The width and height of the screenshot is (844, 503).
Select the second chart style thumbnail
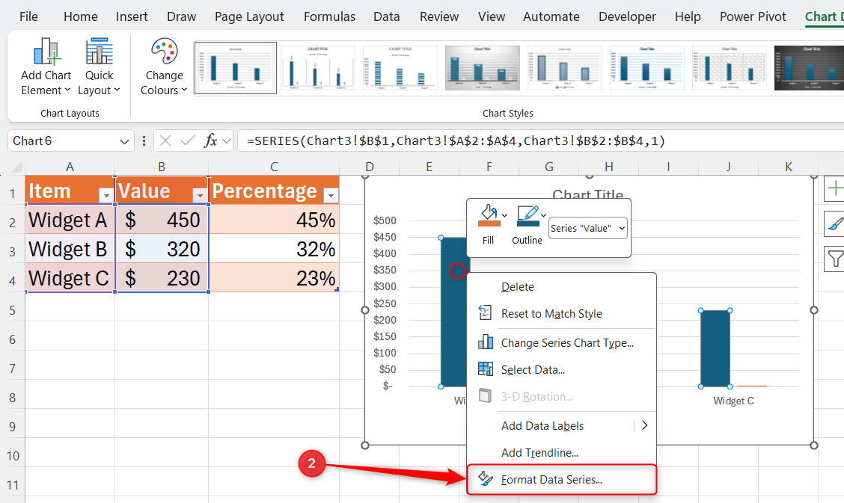[x=317, y=68]
